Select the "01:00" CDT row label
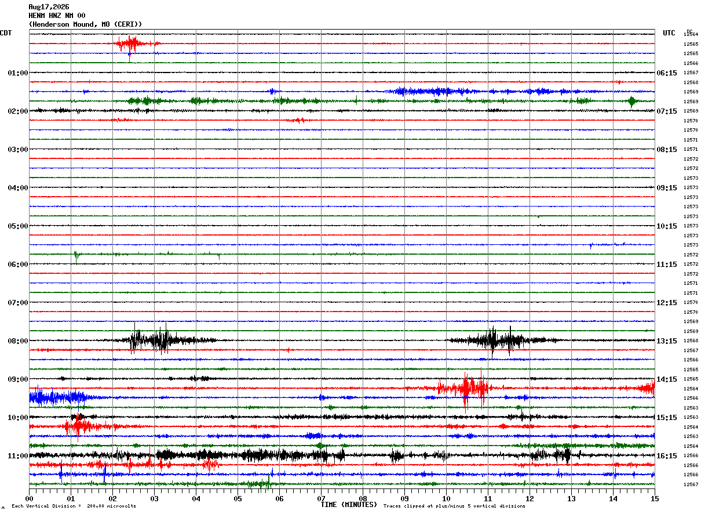The height and width of the screenshot is (514, 701). coord(18,73)
